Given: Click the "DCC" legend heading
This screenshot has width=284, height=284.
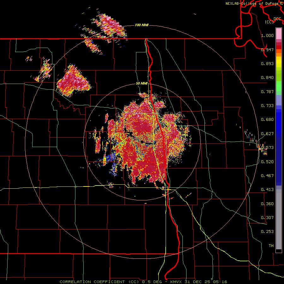Looking at the screenshot, I should (x=277, y=19).
